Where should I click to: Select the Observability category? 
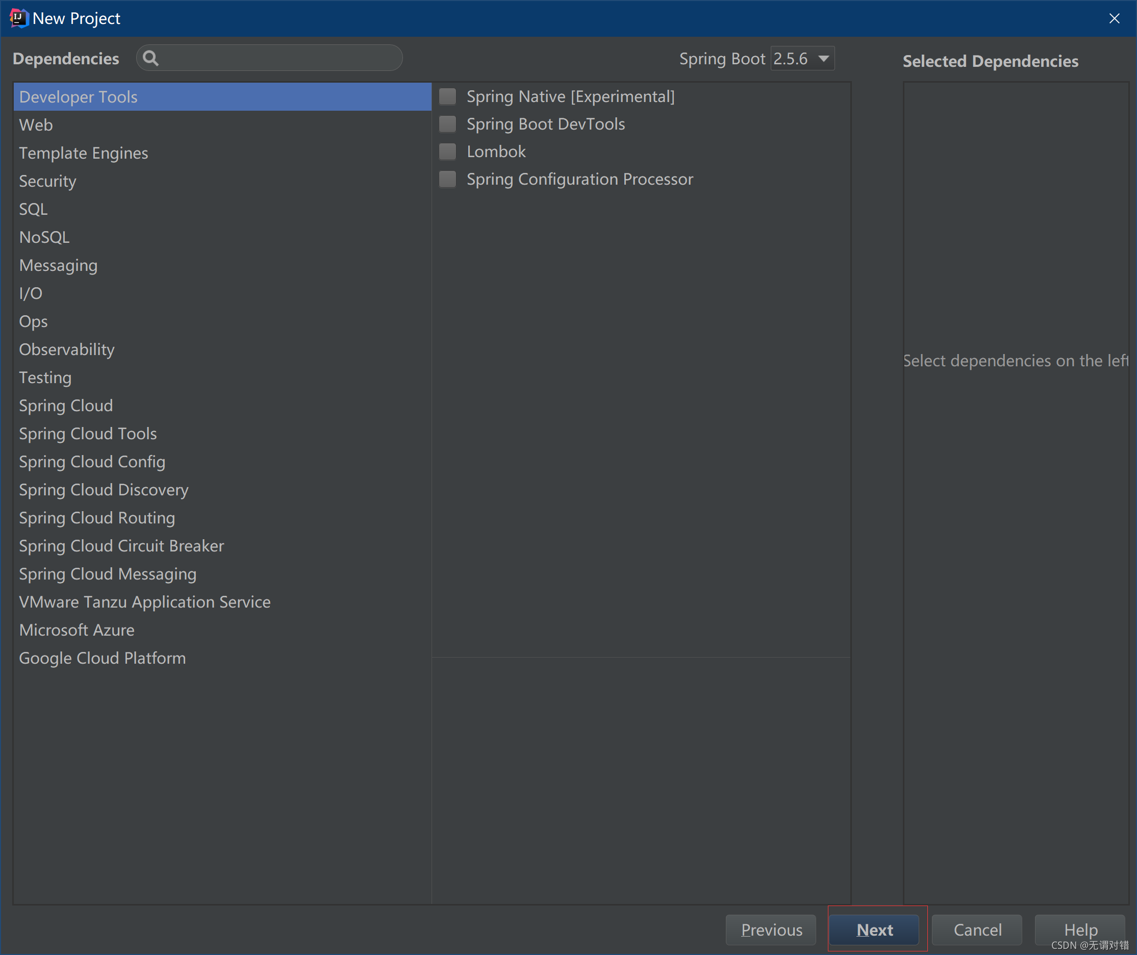click(222, 350)
